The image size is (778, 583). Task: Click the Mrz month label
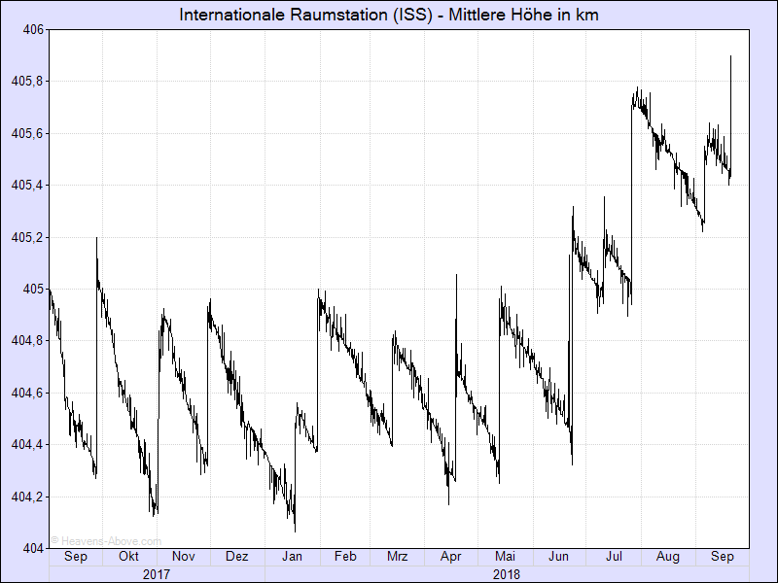pos(397,557)
